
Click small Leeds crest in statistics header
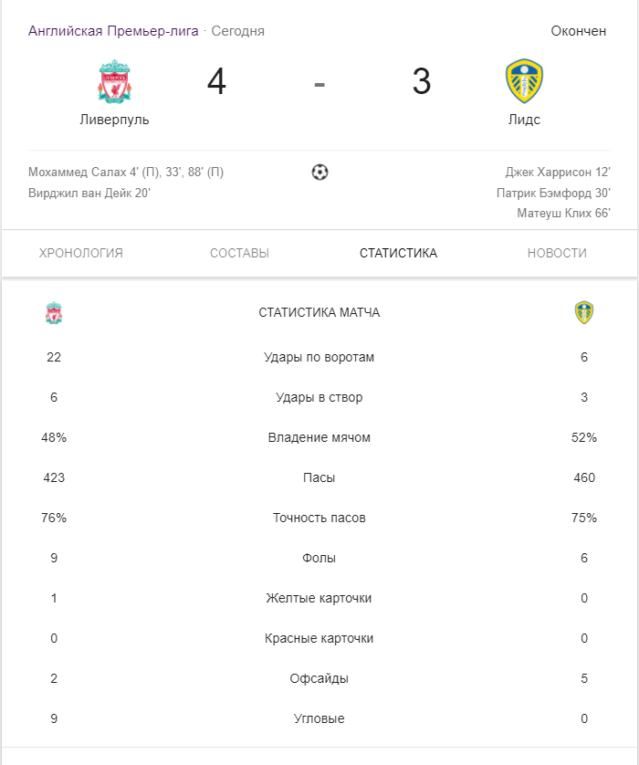tap(584, 313)
